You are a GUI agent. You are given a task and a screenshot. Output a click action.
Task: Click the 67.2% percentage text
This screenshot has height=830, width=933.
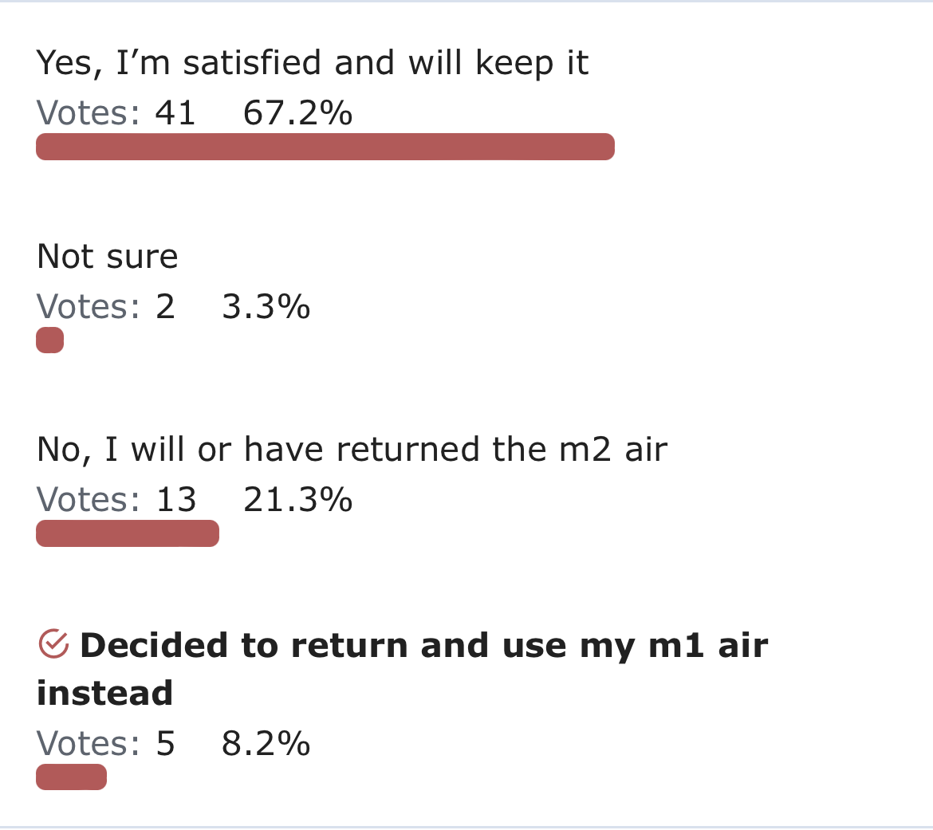tap(297, 113)
